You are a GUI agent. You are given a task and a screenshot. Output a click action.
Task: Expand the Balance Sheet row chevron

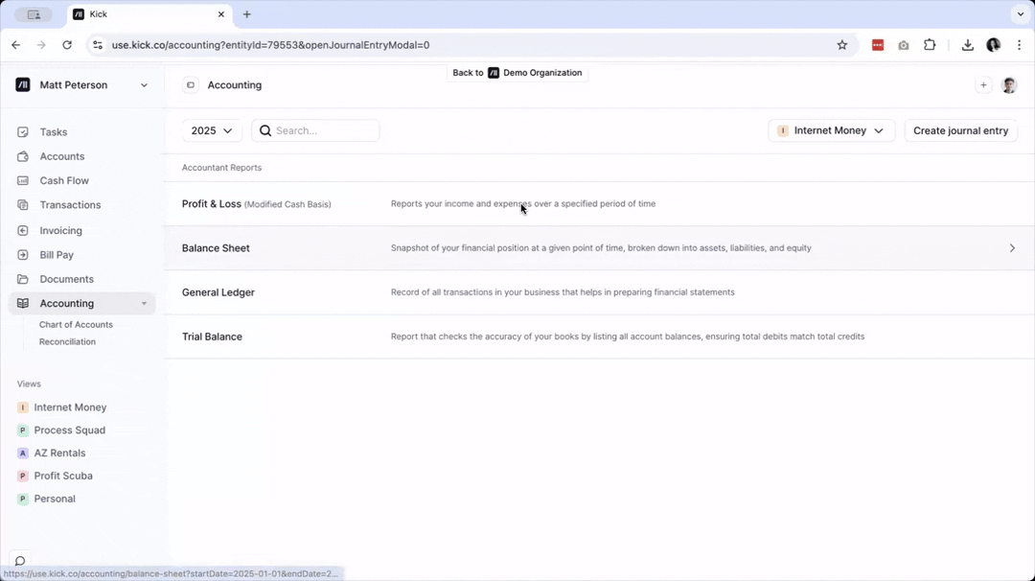tap(1012, 247)
